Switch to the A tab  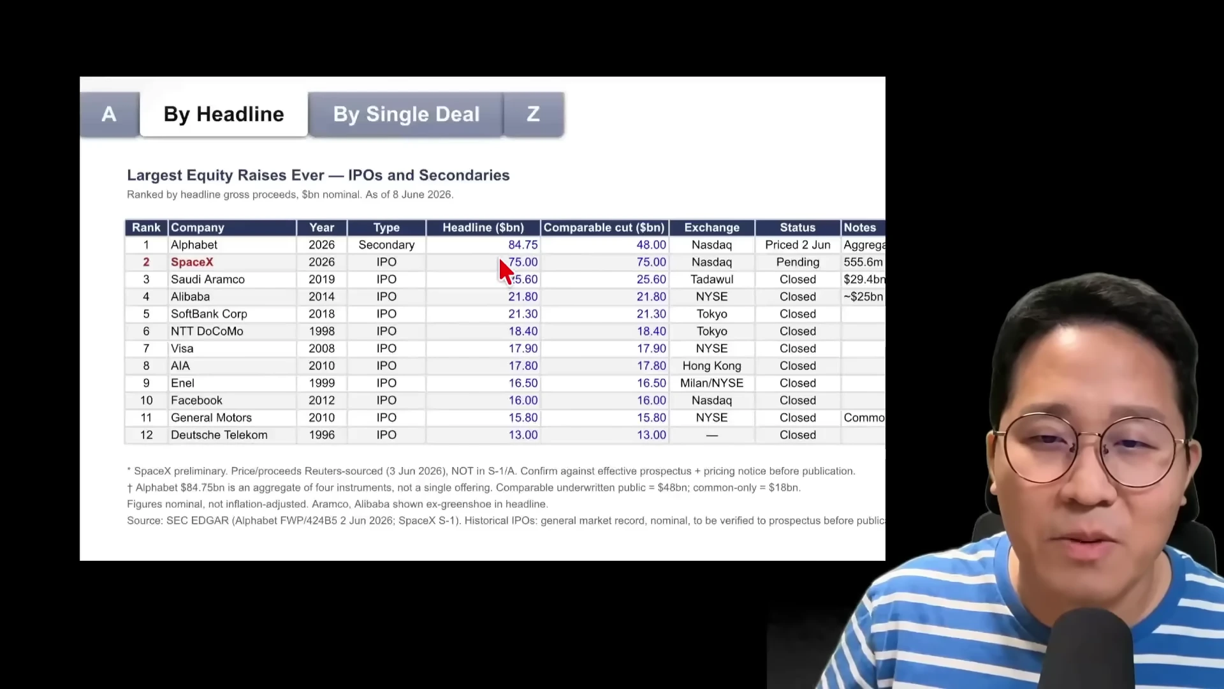(x=109, y=114)
